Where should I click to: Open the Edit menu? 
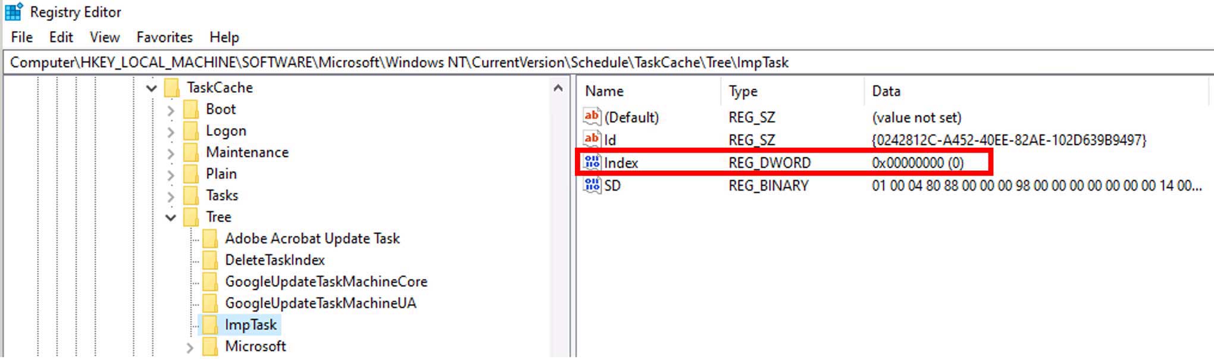coord(61,37)
